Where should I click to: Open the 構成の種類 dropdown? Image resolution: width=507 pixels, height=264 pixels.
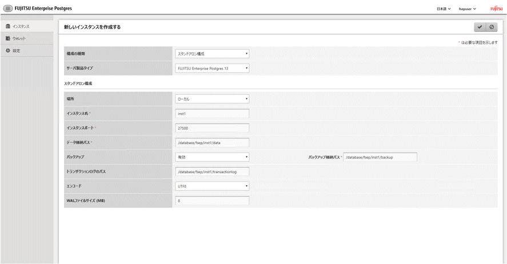(212, 54)
